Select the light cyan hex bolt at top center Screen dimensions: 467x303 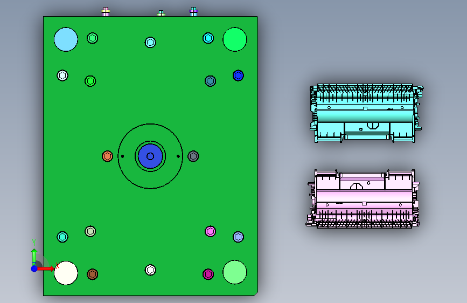[150, 43]
